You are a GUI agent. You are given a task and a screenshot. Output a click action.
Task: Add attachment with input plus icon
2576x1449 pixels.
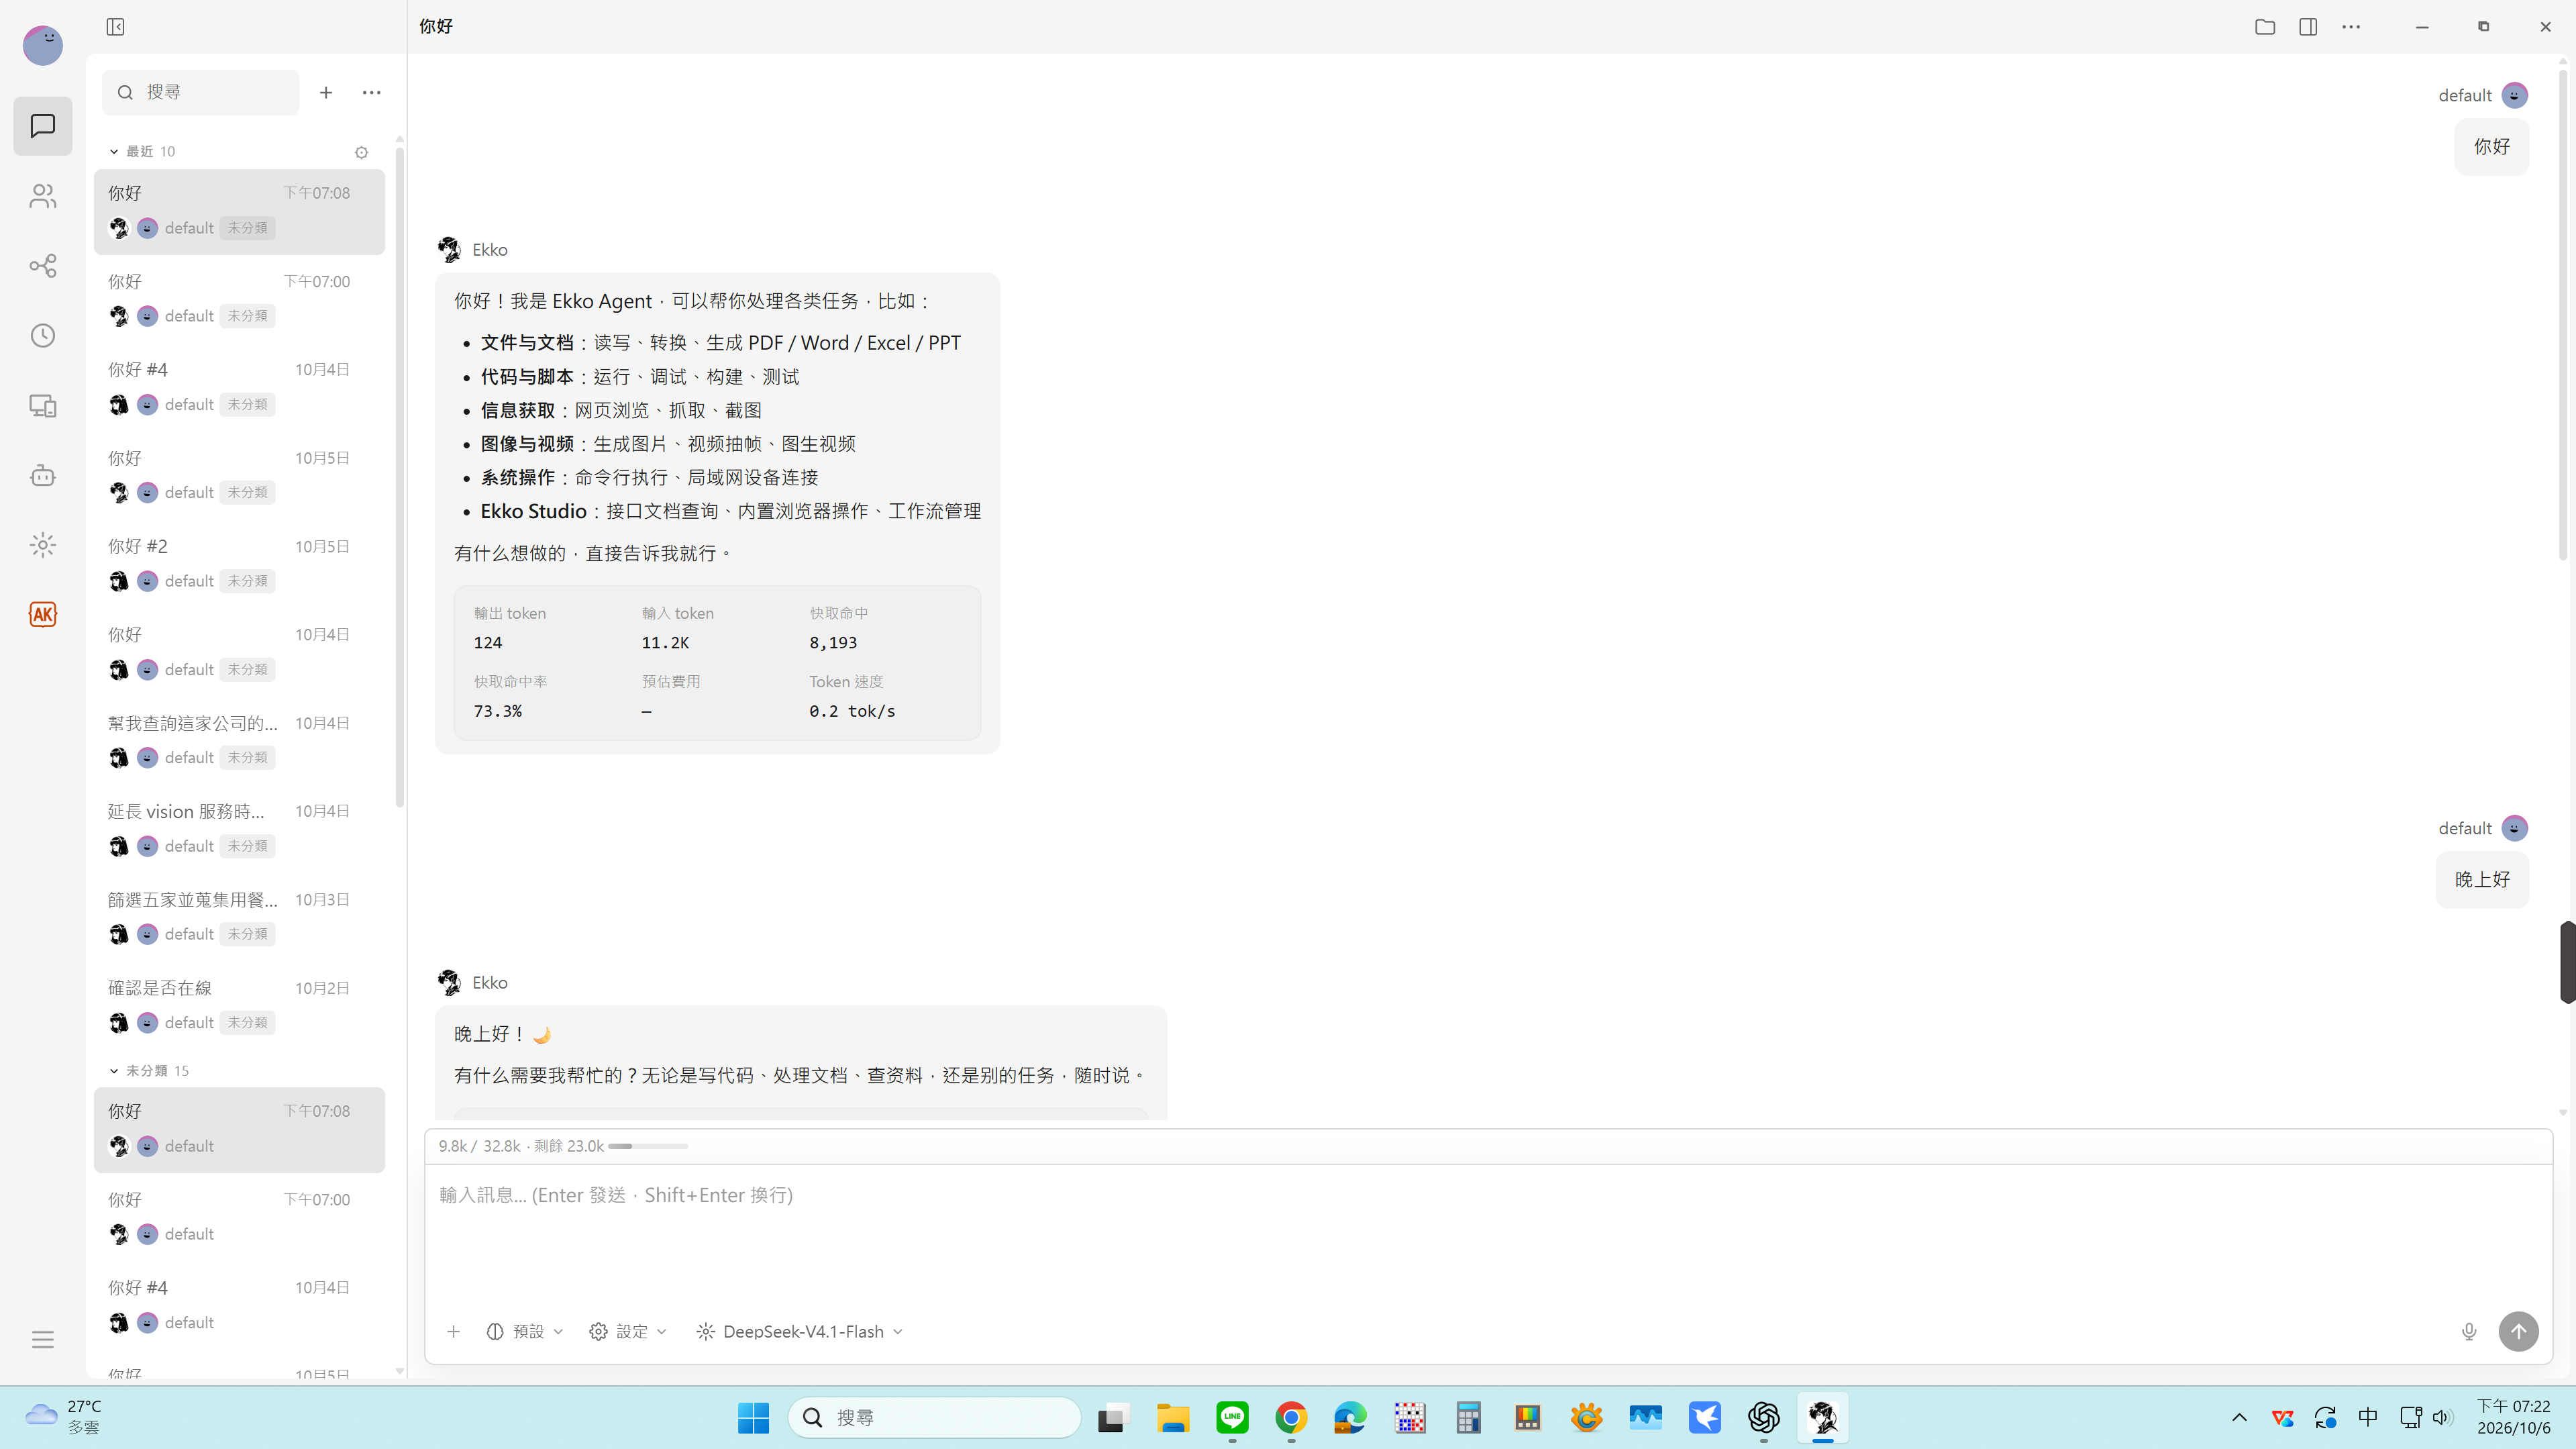pyautogui.click(x=453, y=1332)
